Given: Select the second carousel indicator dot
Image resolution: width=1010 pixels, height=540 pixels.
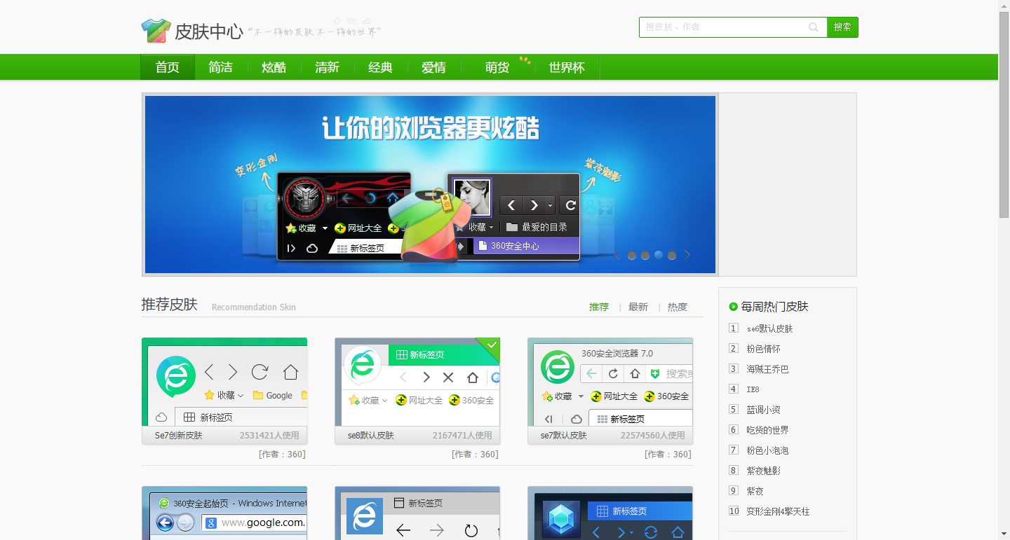Looking at the screenshot, I should tap(645, 255).
